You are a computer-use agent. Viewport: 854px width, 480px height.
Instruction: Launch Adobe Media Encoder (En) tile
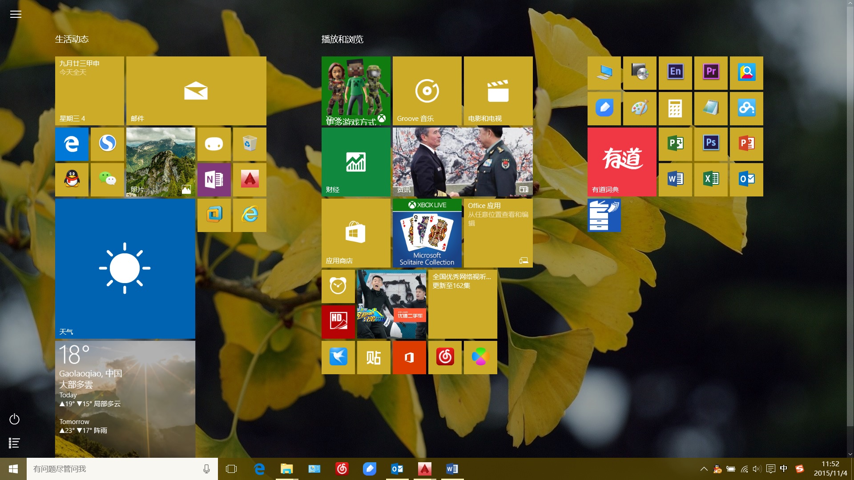675,73
